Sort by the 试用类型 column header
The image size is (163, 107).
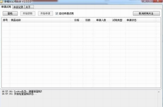click(117, 20)
